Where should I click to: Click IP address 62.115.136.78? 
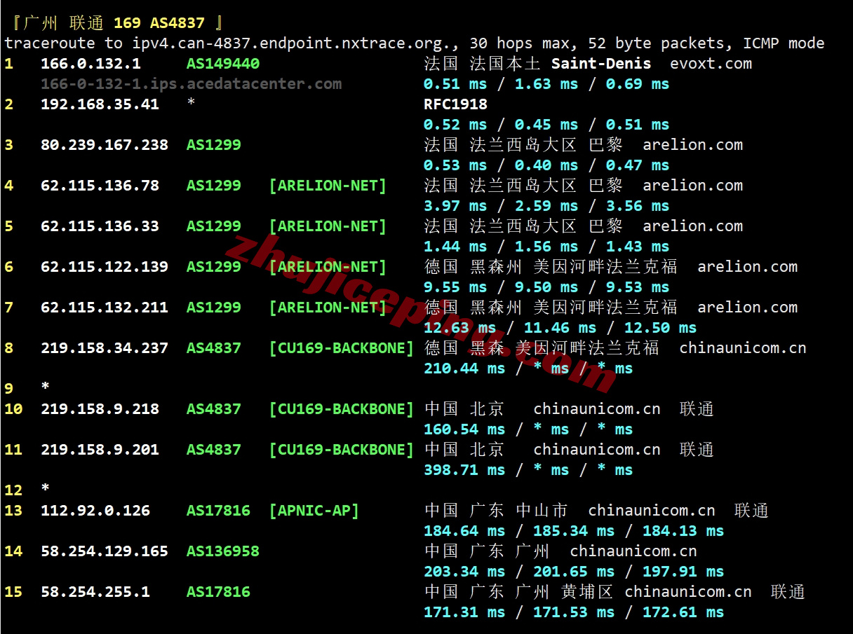coord(100,186)
